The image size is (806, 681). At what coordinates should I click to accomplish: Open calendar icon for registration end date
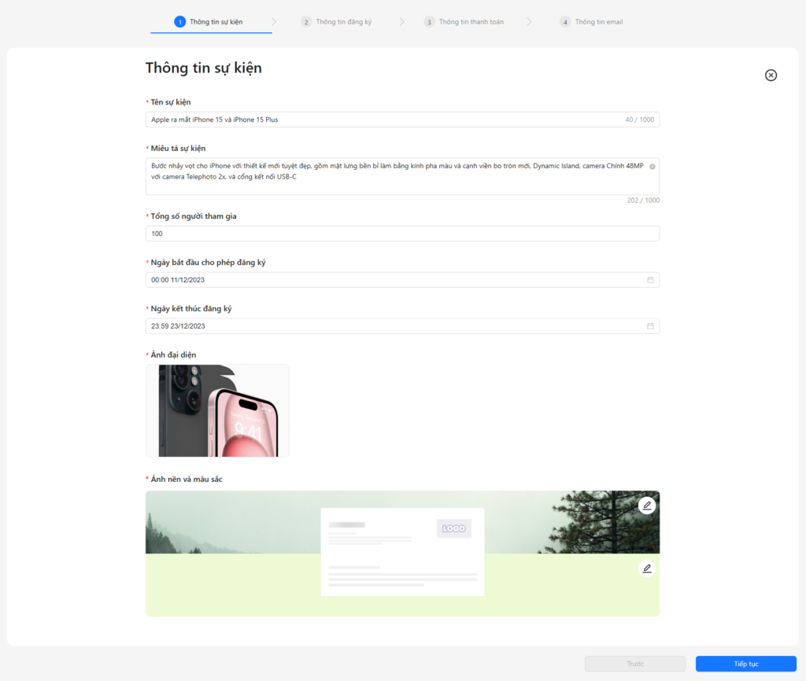650,326
